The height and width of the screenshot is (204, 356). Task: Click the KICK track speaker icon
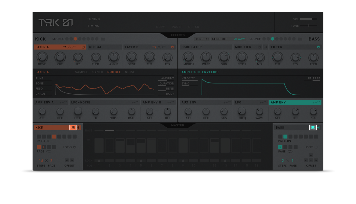(79, 128)
